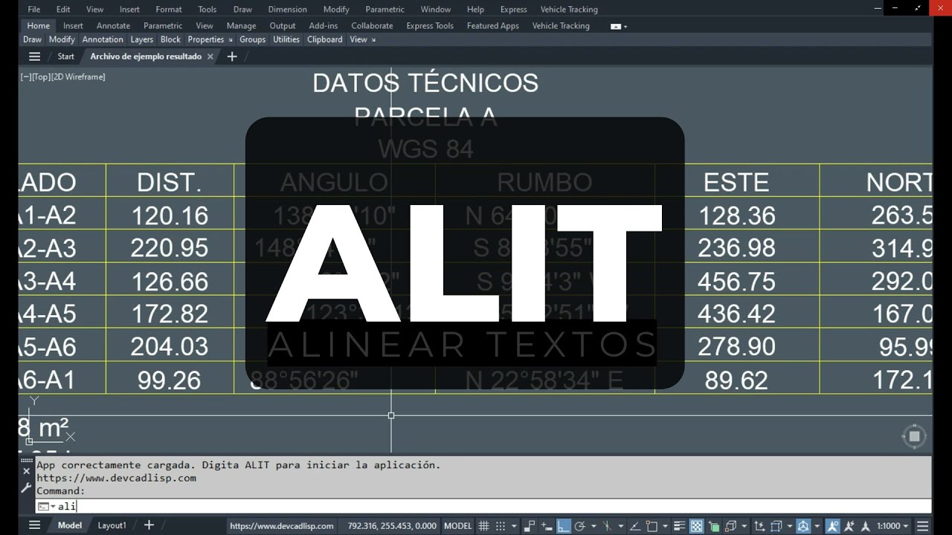Click the annotation autoscale icon
Image resolution: width=952 pixels, height=535 pixels.
pos(849,526)
